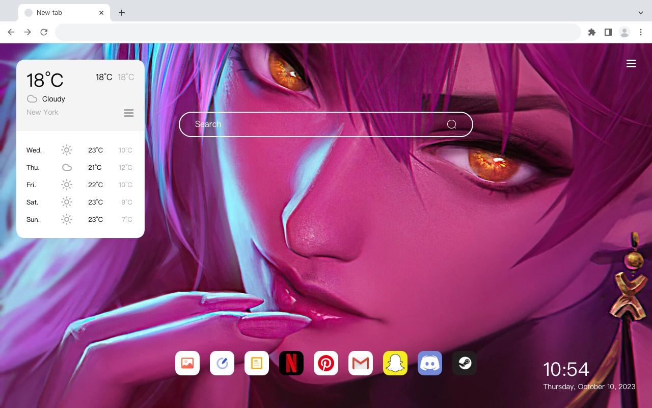The width and height of the screenshot is (652, 408).
Task: Open the page hamburger menu at top right
Action: click(x=631, y=63)
